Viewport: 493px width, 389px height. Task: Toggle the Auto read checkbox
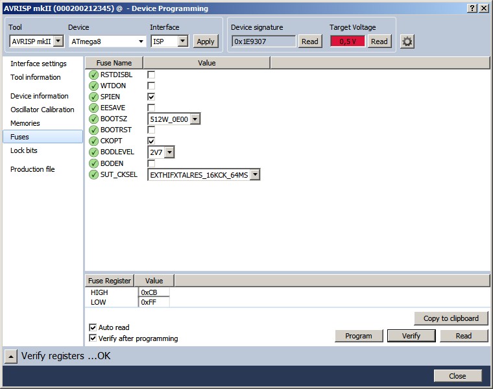pyautogui.click(x=93, y=327)
